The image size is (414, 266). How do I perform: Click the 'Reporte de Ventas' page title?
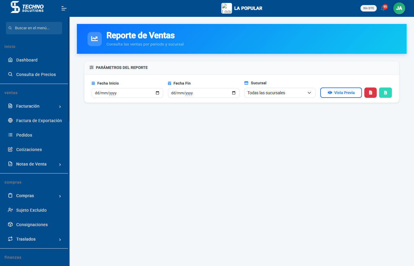click(x=140, y=35)
